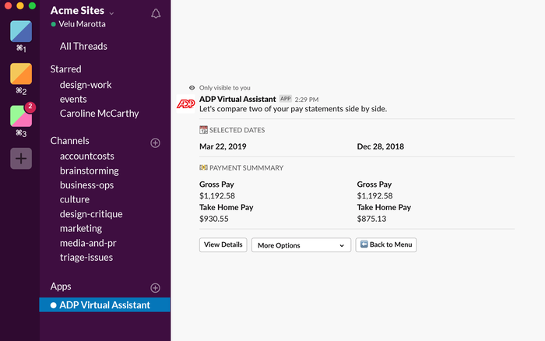This screenshot has height=341, width=545.
Task: Click the money icon next to Payment Summary
Action: click(203, 167)
